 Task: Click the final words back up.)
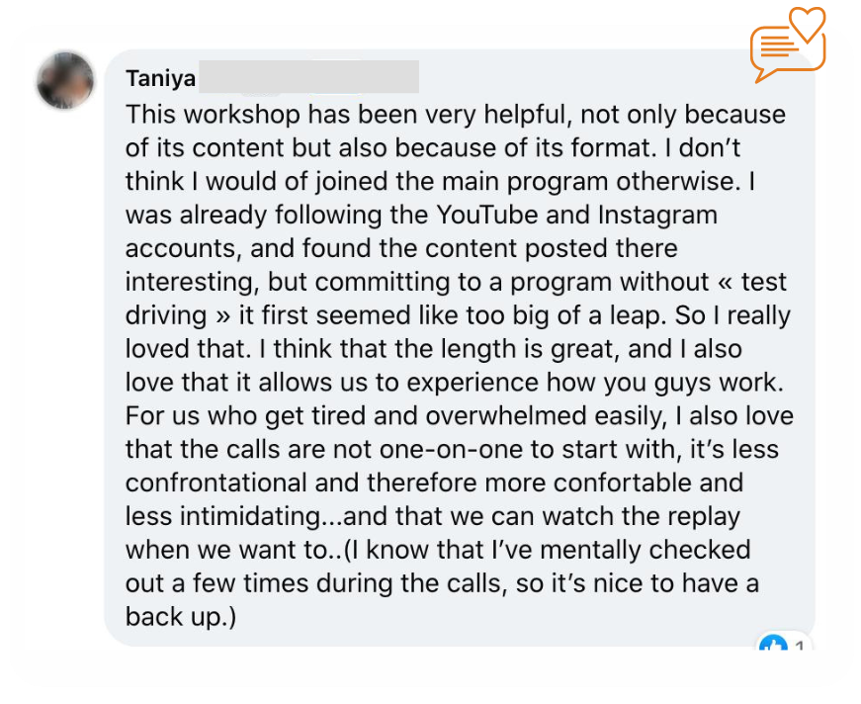[x=181, y=618]
